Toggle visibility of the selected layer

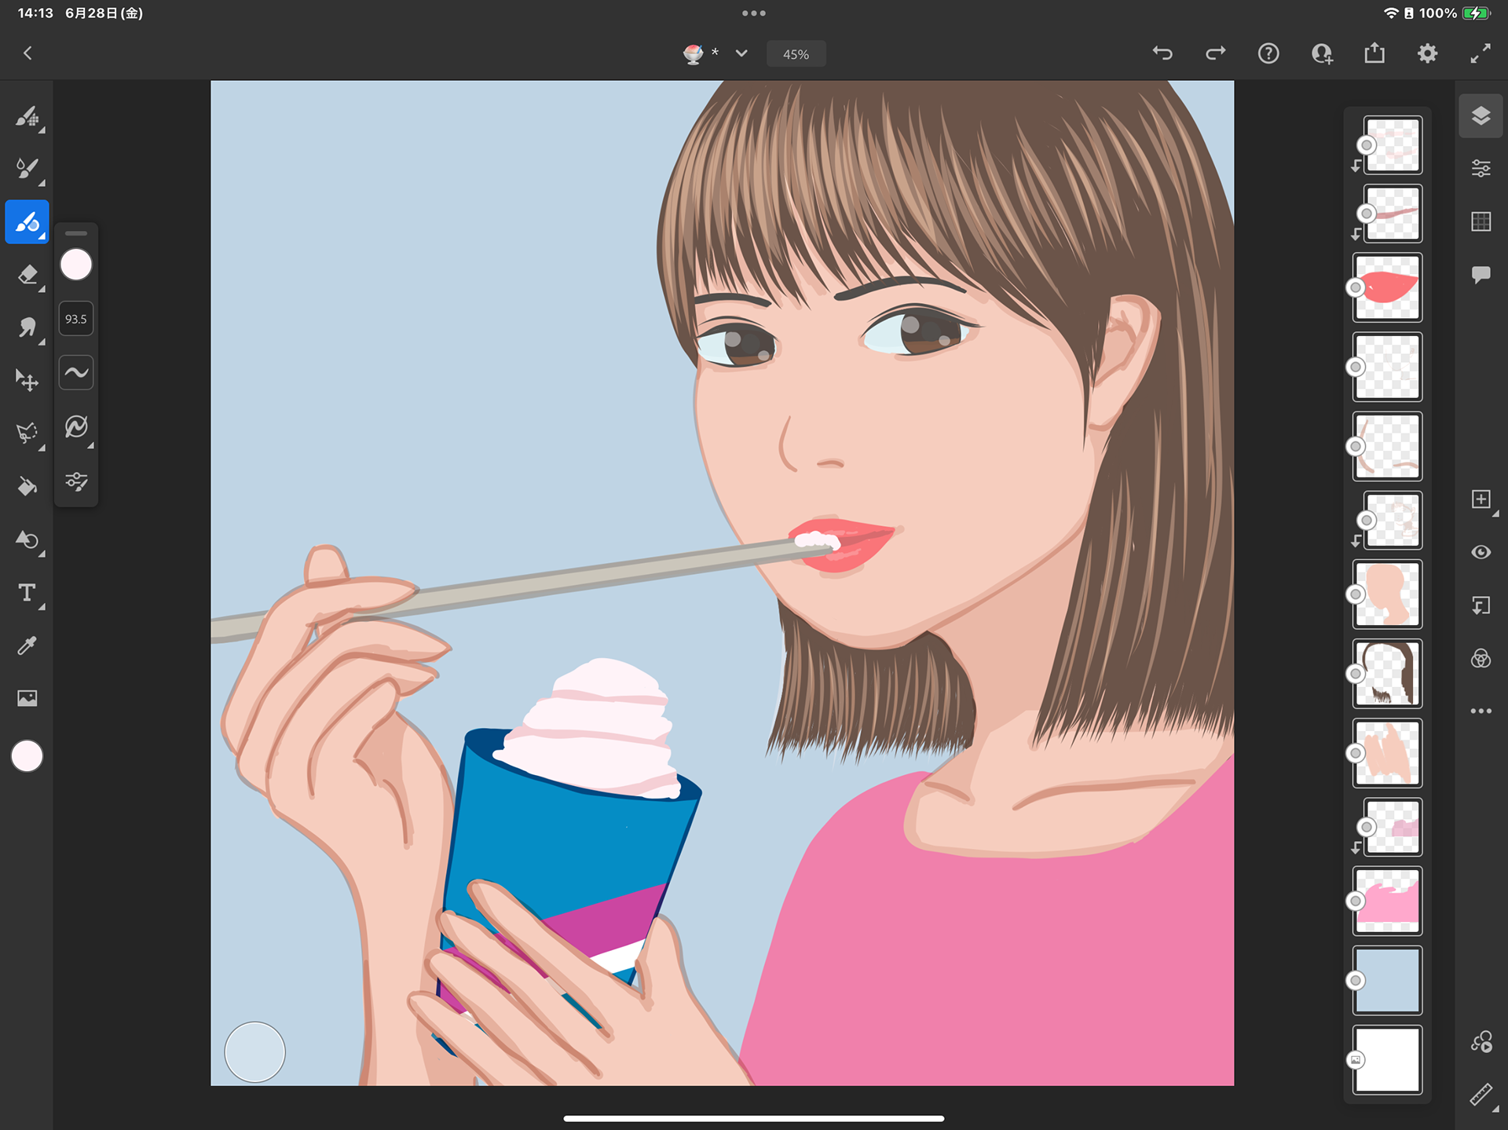1481,552
